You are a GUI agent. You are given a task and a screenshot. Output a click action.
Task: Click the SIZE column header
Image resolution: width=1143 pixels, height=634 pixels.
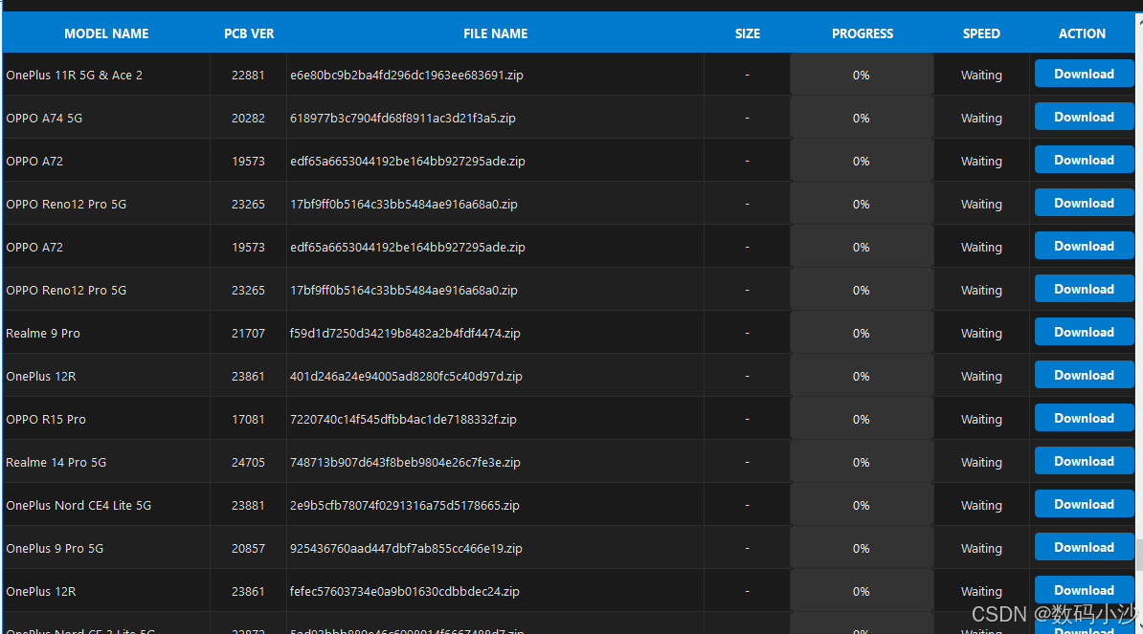pyautogui.click(x=748, y=33)
